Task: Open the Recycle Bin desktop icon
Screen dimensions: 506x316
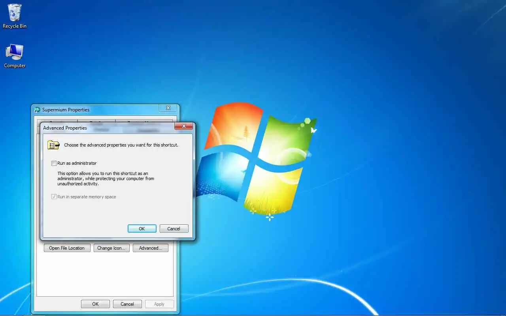Action: coord(15,16)
